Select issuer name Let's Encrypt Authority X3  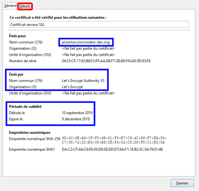pos(83,81)
